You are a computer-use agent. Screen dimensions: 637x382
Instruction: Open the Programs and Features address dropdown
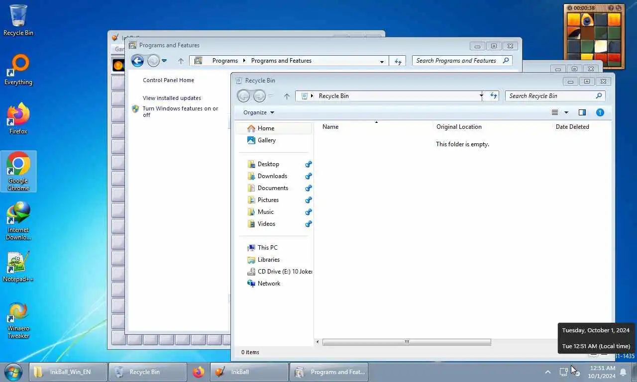point(382,61)
